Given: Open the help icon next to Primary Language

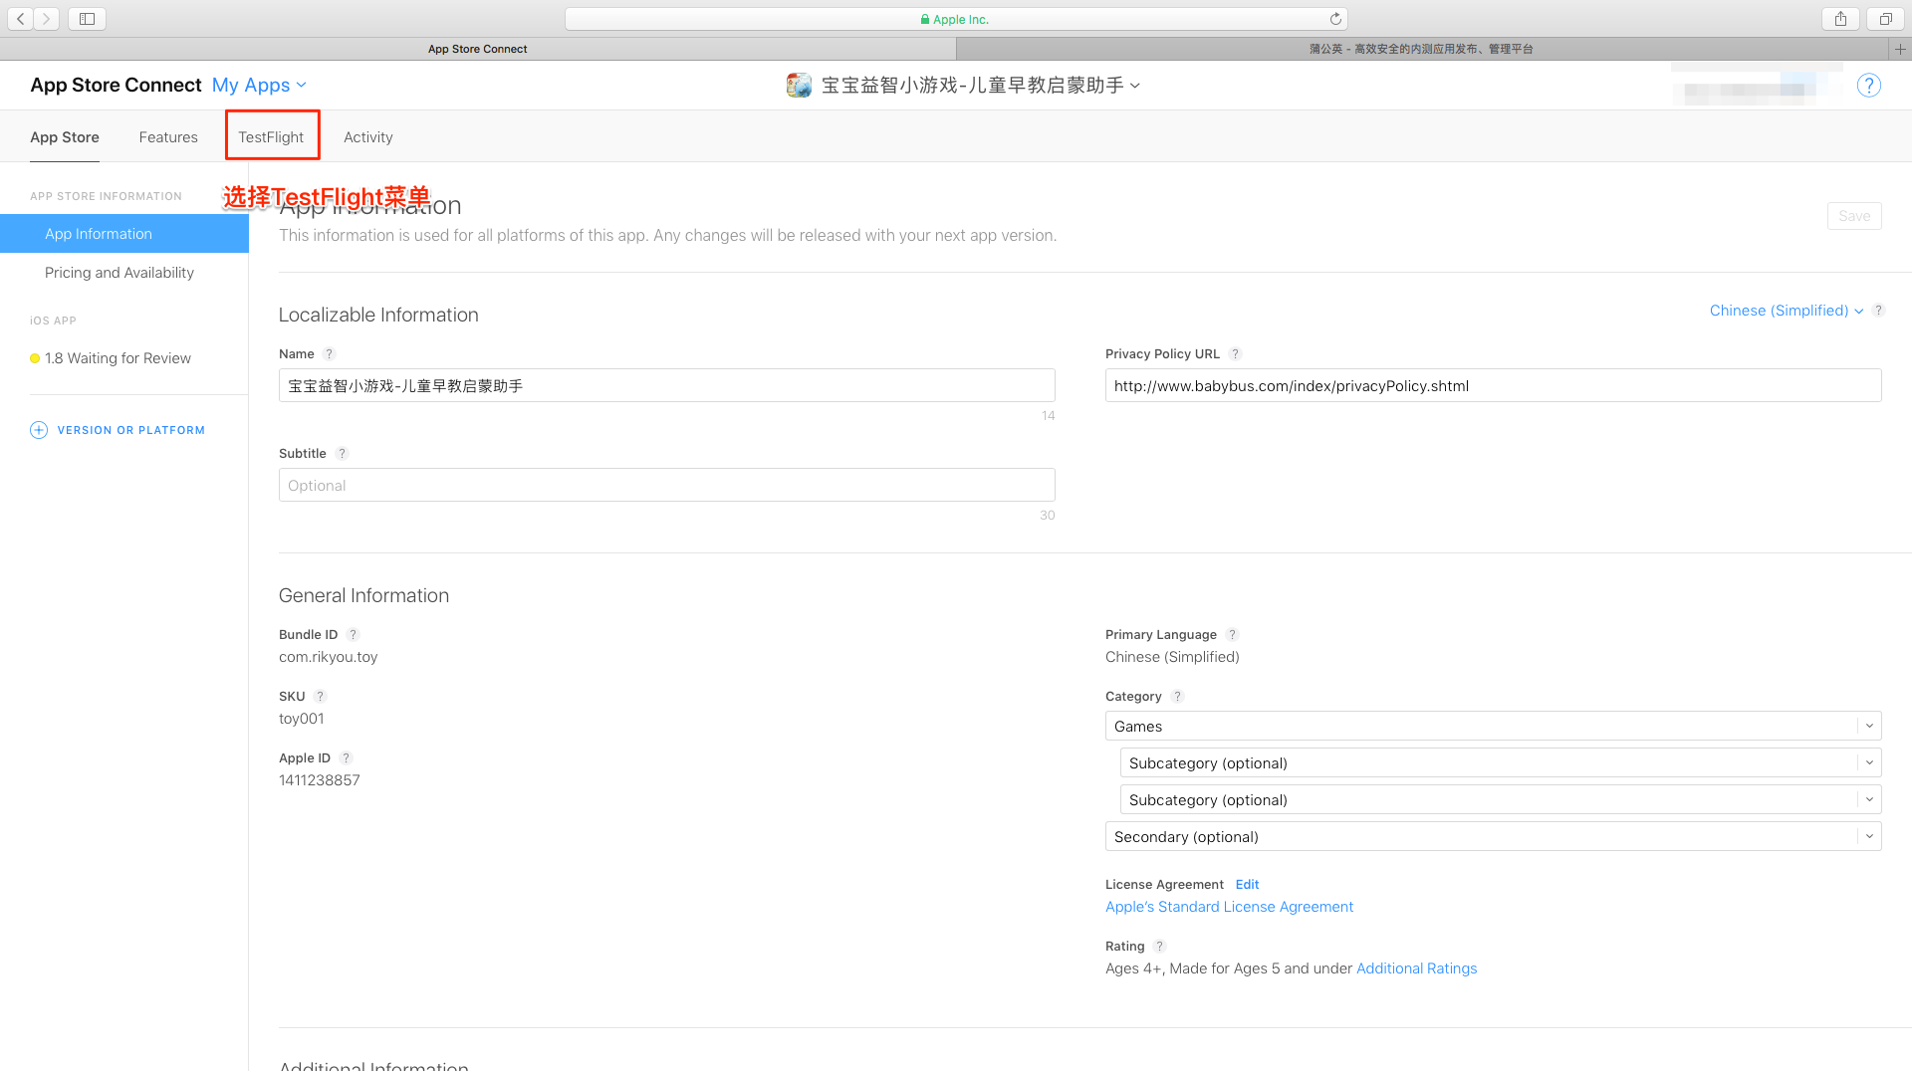Looking at the screenshot, I should [1232, 635].
